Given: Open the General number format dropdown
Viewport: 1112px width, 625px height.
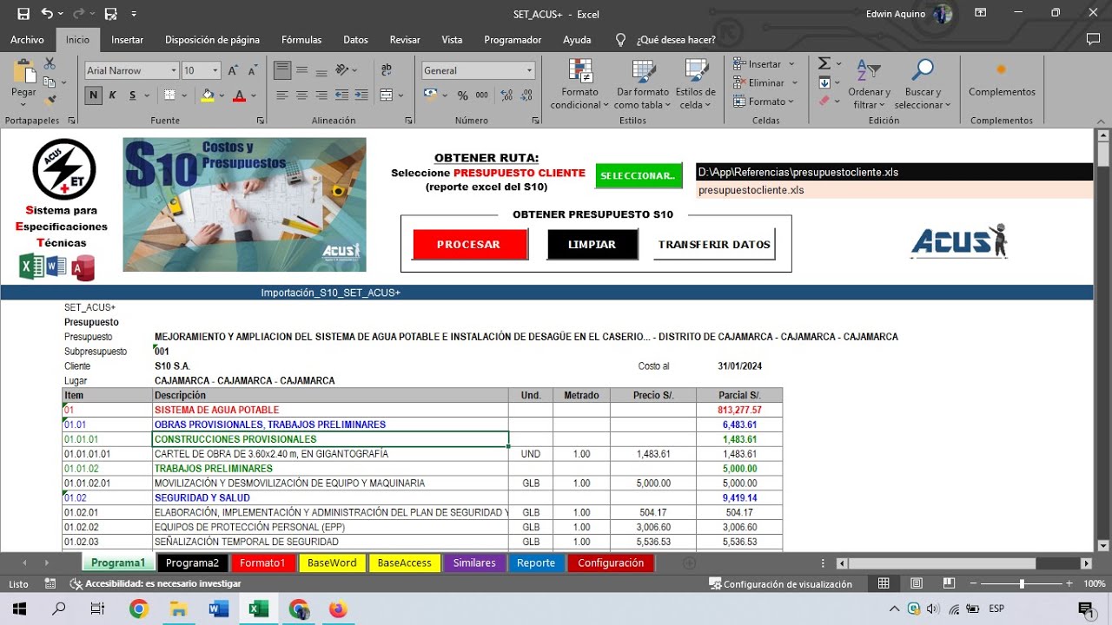Looking at the screenshot, I should coord(529,70).
